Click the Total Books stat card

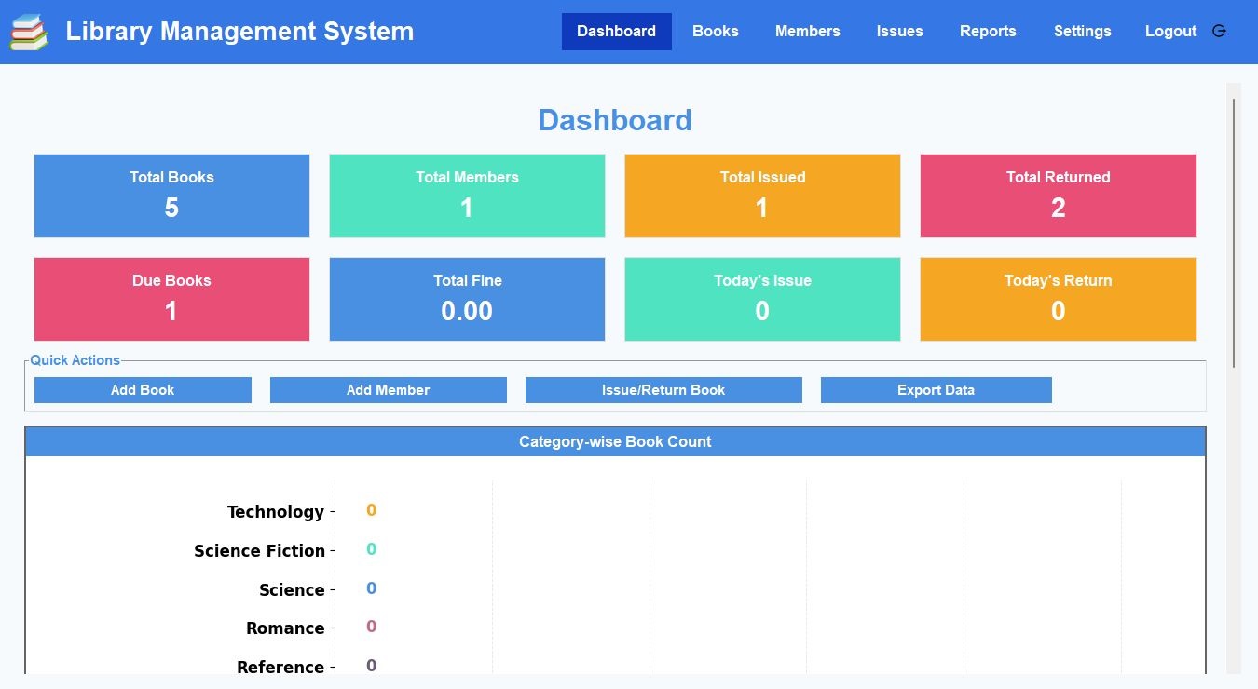(171, 195)
